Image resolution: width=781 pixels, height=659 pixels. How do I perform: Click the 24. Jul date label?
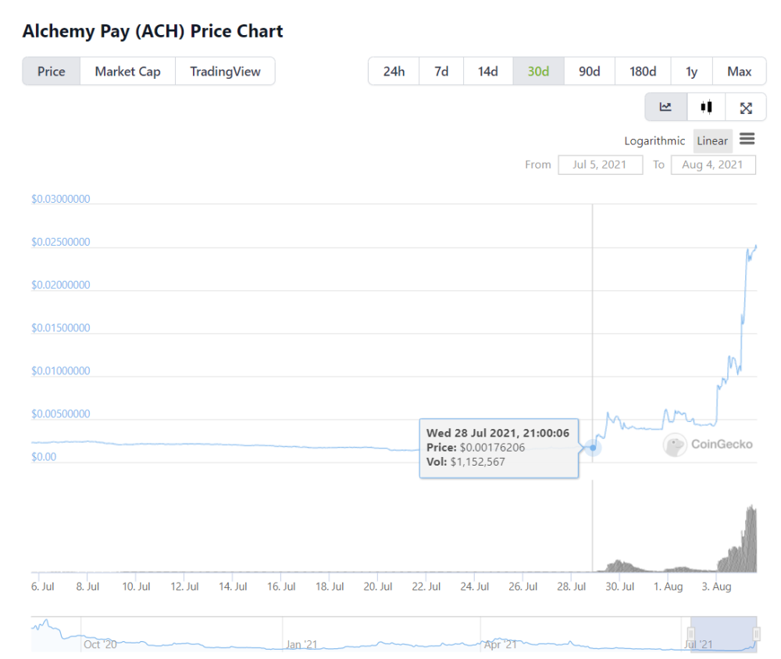click(x=475, y=587)
